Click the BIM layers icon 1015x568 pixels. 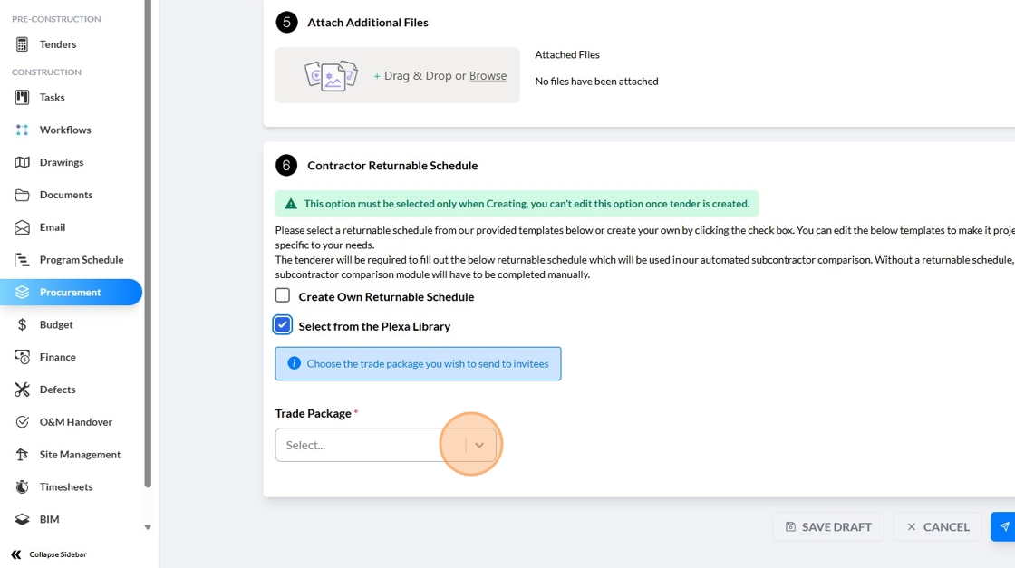(x=23, y=520)
